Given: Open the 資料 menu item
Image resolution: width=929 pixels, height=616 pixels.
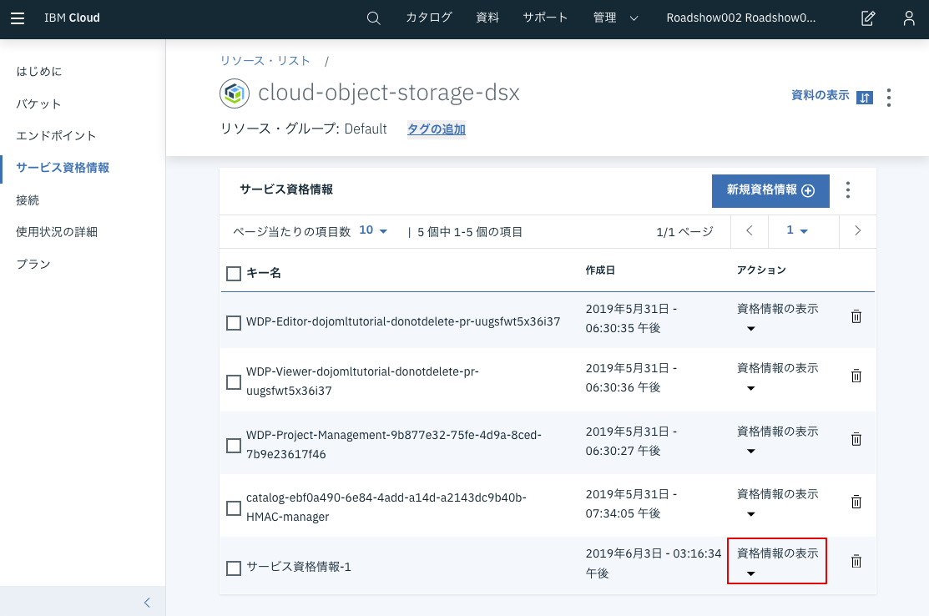Looking at the screenshot, I should [487, 18].
